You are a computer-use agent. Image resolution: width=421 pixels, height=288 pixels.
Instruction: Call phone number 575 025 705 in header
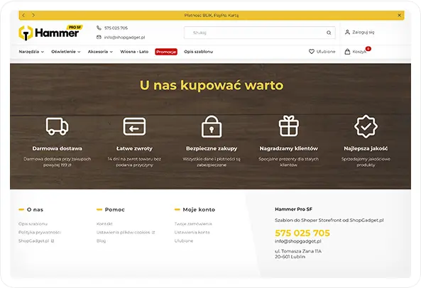coord(116,28)
